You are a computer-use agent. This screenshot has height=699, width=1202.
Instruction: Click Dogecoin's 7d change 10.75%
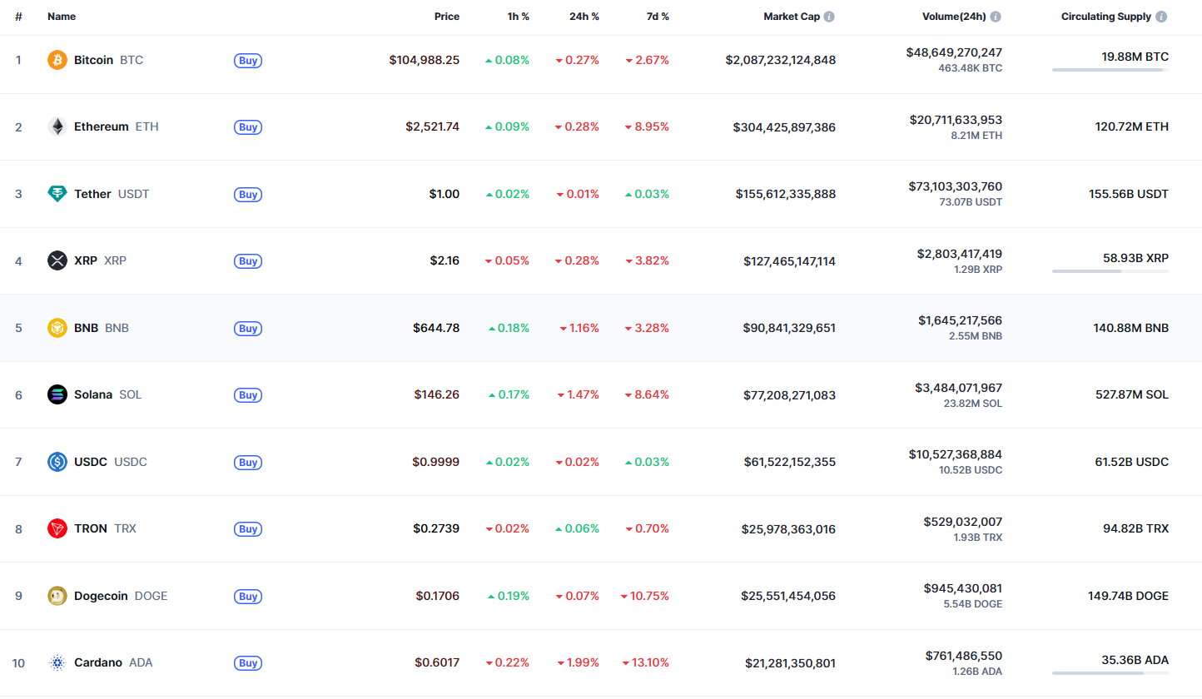click(x=645, y=596)
